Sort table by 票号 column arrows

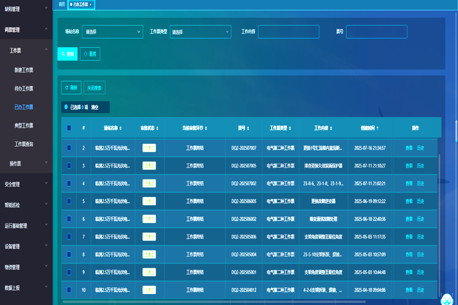[248, 128]
